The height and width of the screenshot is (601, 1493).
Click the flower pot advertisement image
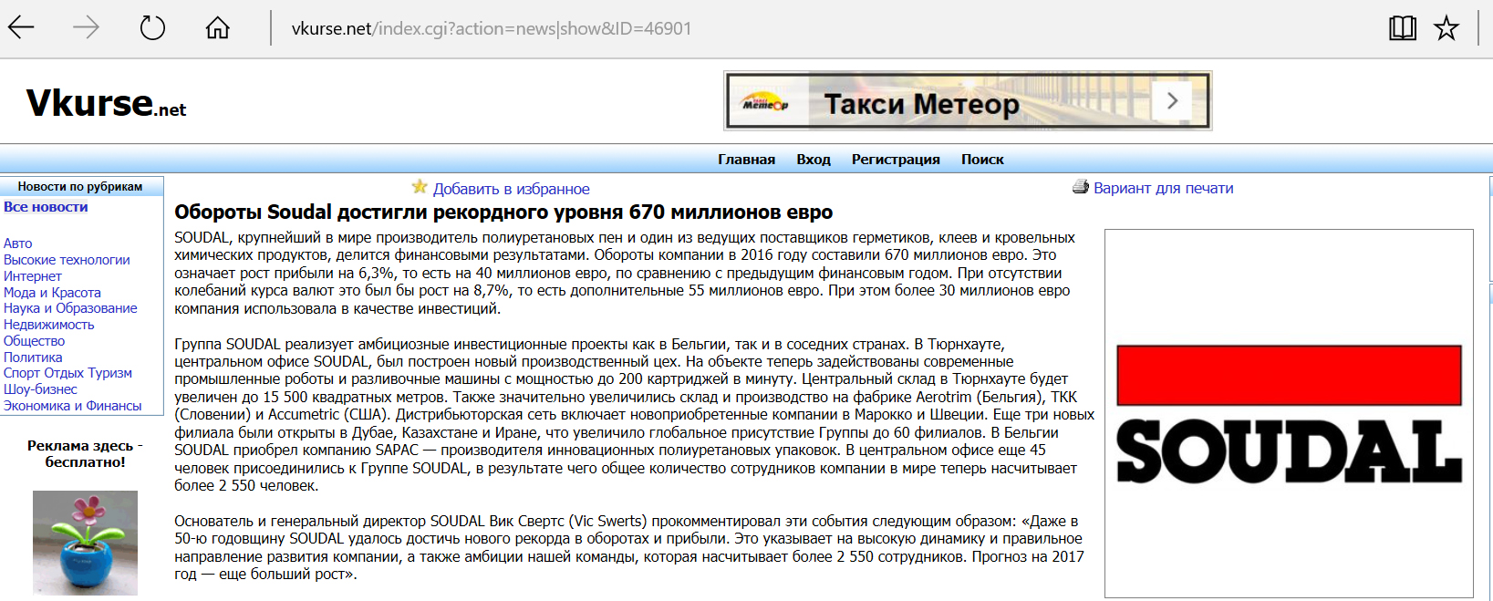pos(85,543)
